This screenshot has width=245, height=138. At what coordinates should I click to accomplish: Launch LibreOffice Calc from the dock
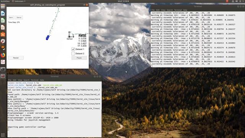coord(3,20)
